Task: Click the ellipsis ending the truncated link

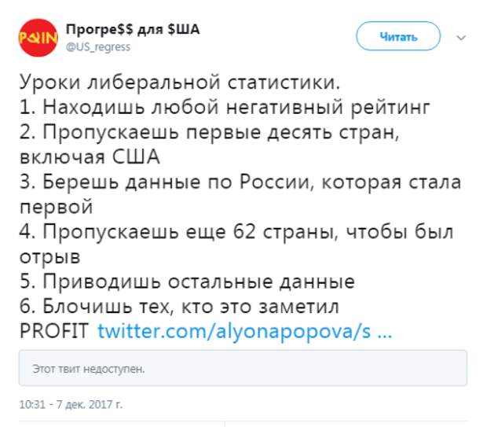Action: coord(385,335)
